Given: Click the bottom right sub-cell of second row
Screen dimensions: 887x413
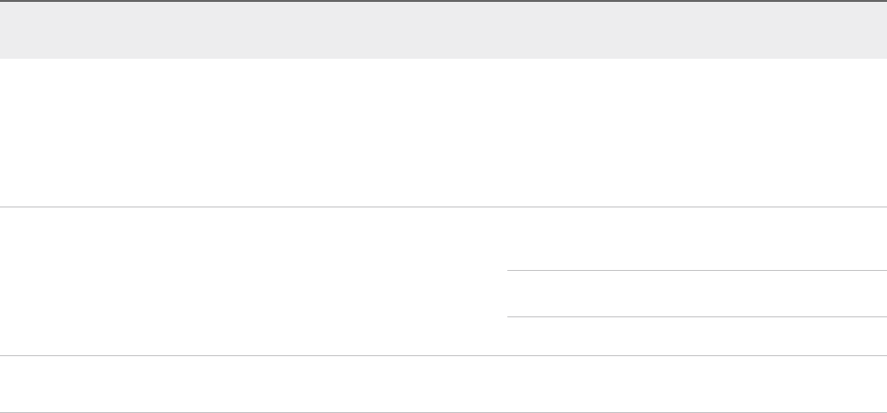Looking at the screenshot, I should pos(691,336).
